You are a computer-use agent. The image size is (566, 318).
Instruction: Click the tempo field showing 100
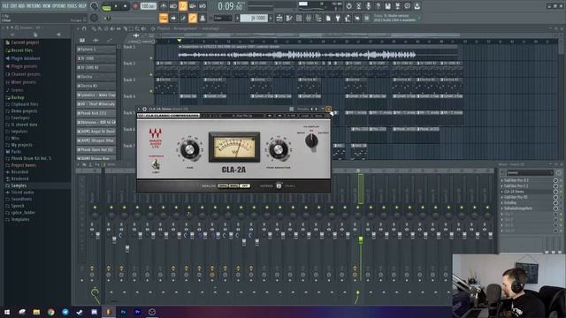(x=148, y=6)
